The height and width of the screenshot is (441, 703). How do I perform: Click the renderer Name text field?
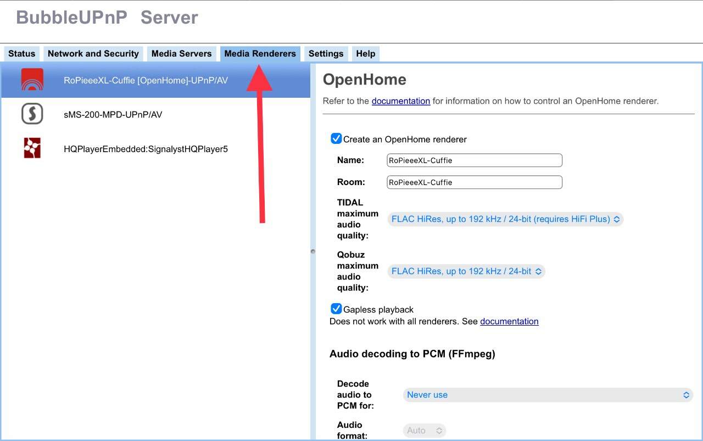pyautogui.click(x=475, y=160)
